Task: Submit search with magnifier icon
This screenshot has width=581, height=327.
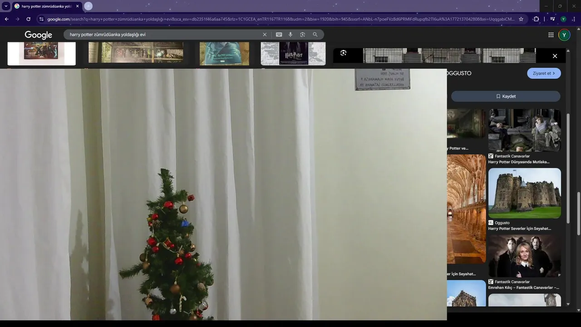Action: [x=315, y=35]
